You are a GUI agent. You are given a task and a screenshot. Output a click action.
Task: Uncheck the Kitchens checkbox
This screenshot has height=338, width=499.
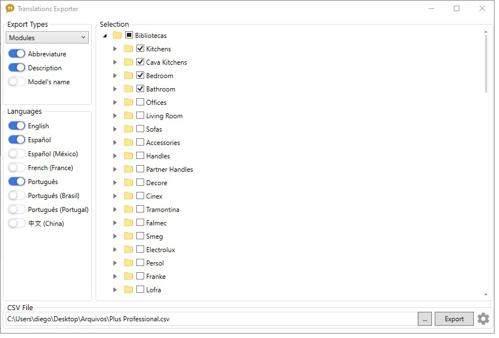(141, 49)
